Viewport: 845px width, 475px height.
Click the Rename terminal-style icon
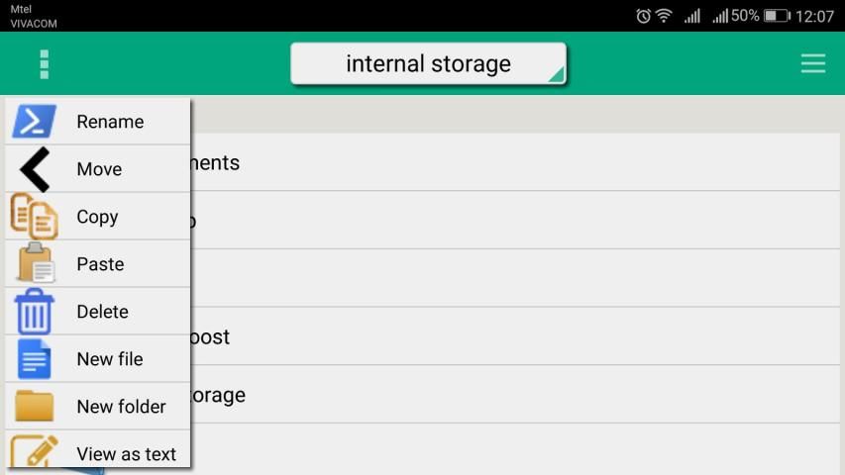[35, 121]
